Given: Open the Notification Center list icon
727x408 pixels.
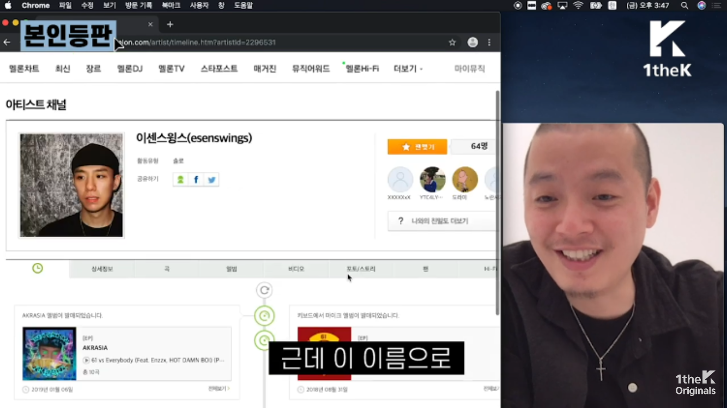Looking at the screenshot, I should [716, 5].
